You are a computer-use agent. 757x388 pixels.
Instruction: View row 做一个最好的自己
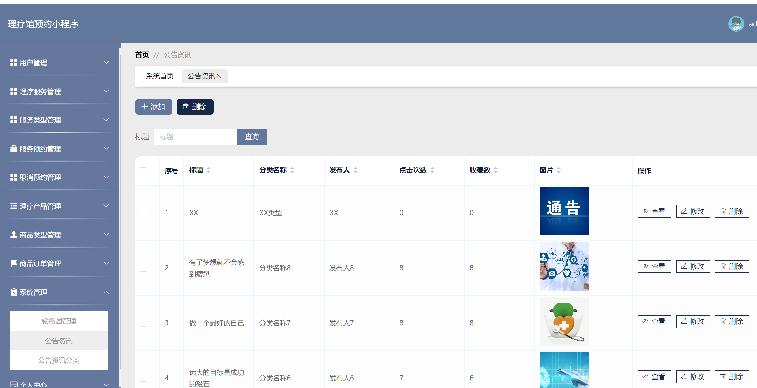654,322
